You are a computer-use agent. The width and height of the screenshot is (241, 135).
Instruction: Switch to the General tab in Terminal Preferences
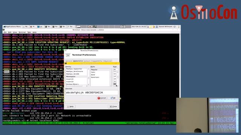69,61
